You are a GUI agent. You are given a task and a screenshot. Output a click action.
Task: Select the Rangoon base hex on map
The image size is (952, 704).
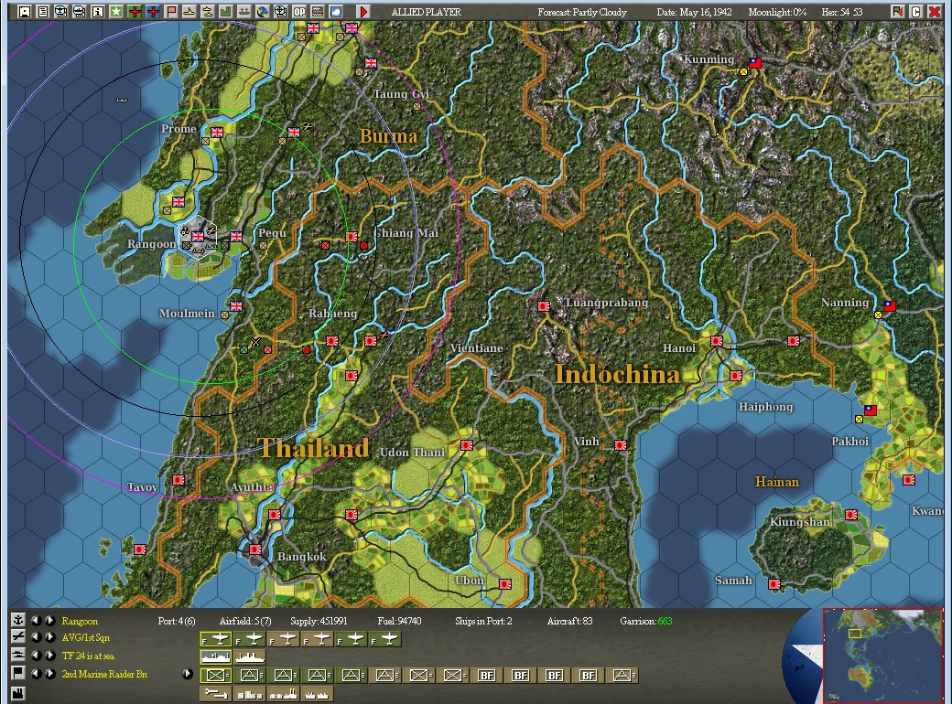[198, 237]
